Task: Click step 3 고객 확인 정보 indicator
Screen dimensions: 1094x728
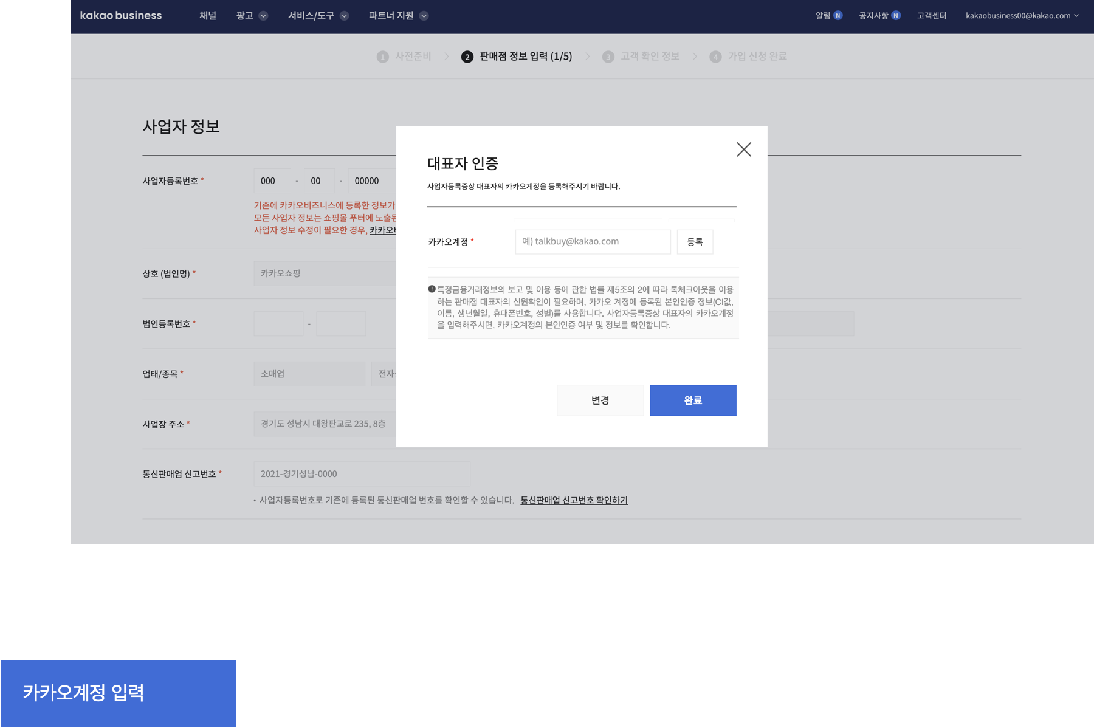Action: (641, 57)
